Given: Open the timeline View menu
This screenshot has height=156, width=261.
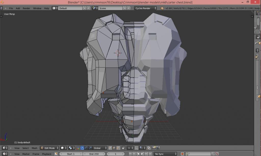Looking at the screenshot, I should click(x=17, y=154).
